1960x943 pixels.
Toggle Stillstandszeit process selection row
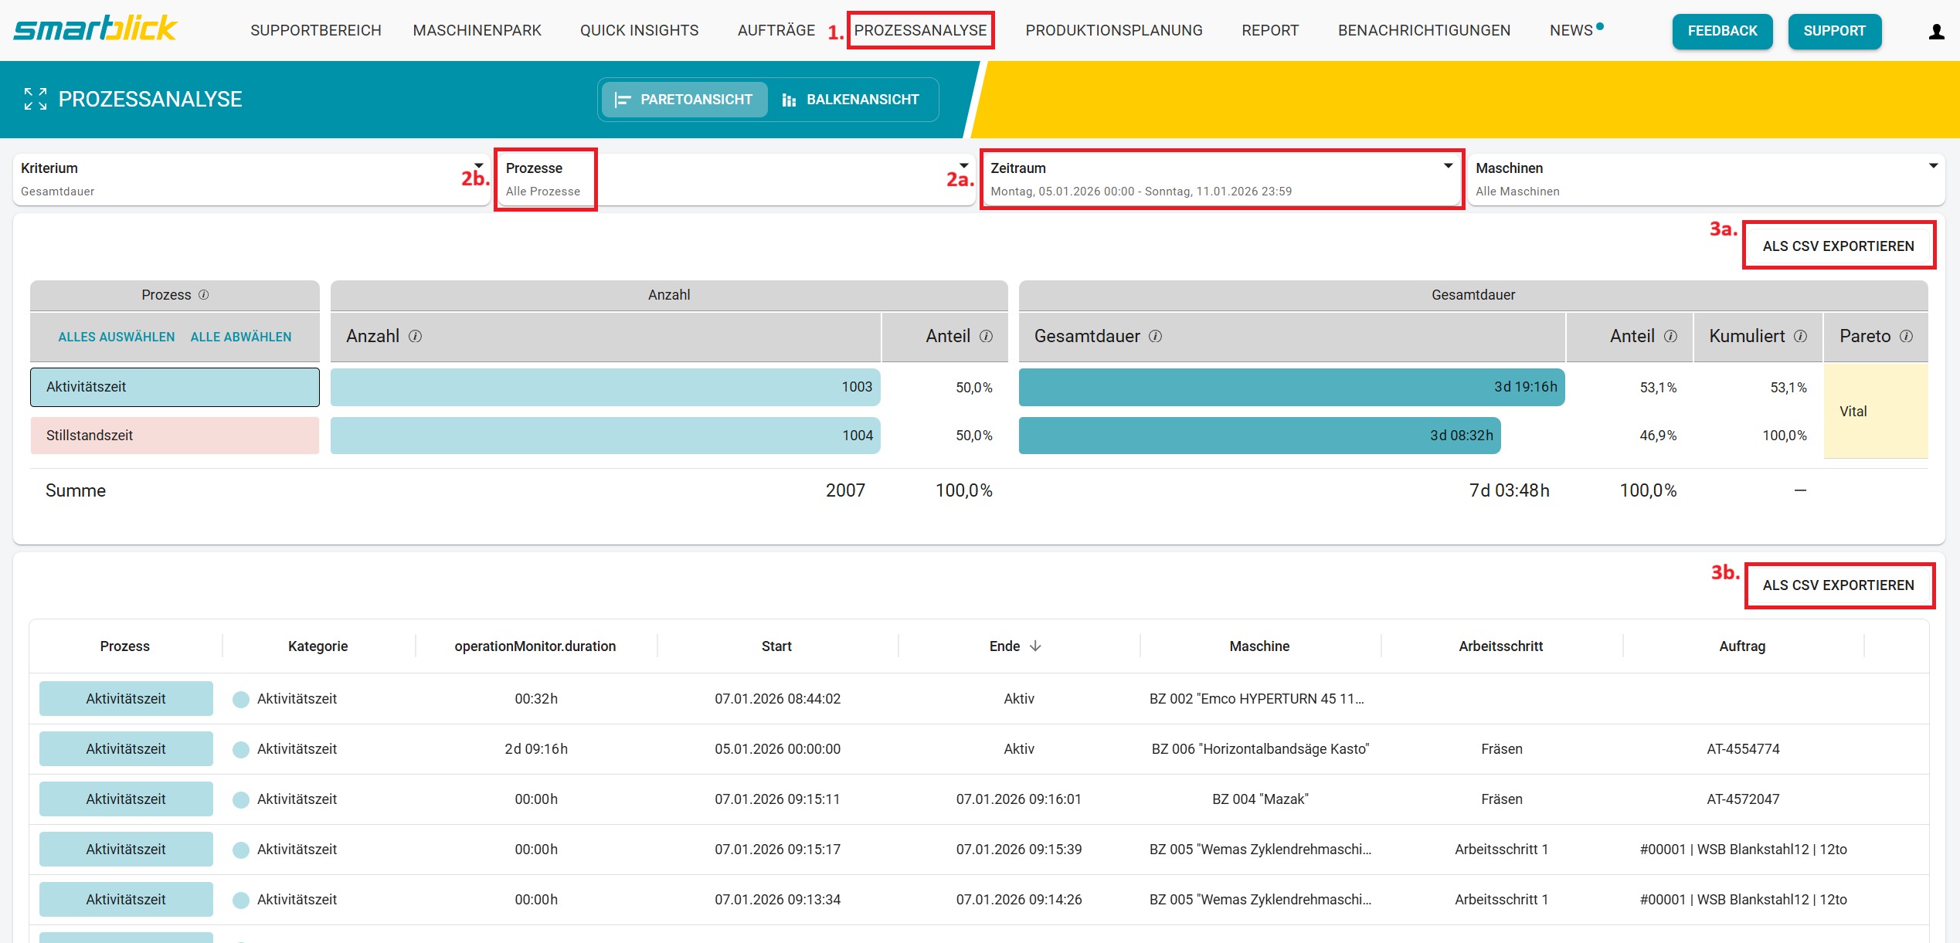point(175,436)
